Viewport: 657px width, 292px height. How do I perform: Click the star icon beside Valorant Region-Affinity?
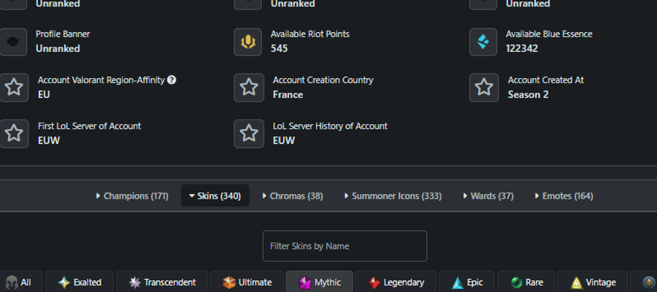tap(14, 88)
